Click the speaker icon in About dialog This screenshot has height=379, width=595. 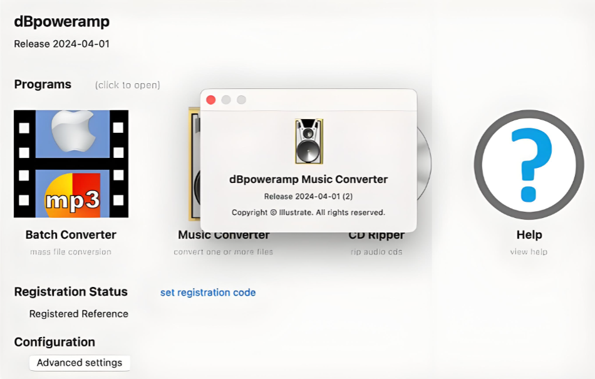click(x=309, y=141)
